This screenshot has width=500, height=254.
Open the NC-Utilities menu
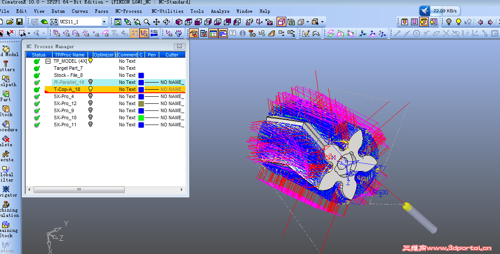[167, 11]
